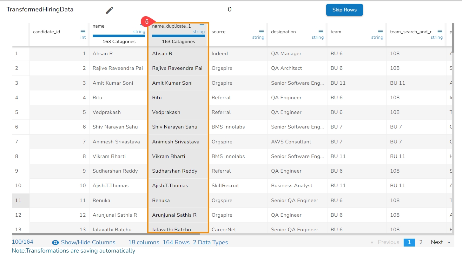Screen dimensions: 462x257
Task: Click the 2 Data Types summary link
Action: pyautogui.click(x=210, y=242)
